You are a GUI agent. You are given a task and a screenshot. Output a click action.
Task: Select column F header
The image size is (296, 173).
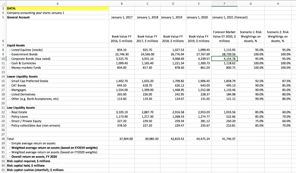pyautogui.click(x=224, y=3)
